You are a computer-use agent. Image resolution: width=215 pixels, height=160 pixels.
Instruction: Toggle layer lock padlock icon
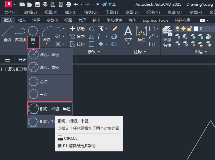(x=189, y=29)
